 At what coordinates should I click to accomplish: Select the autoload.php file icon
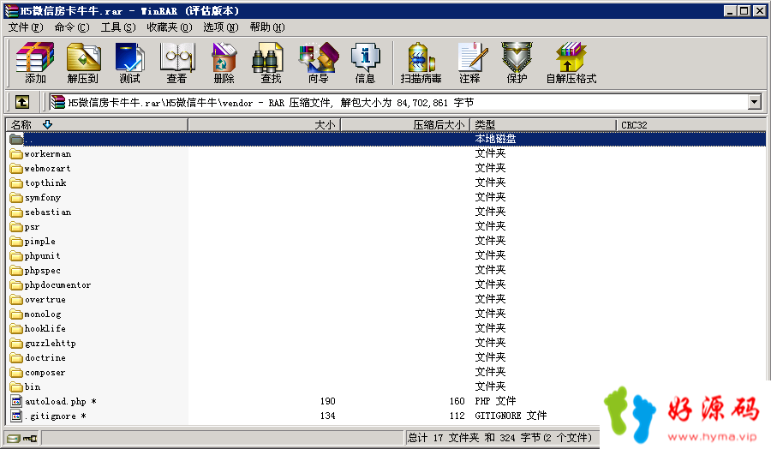pyautogui.click(x=16, y=401)
